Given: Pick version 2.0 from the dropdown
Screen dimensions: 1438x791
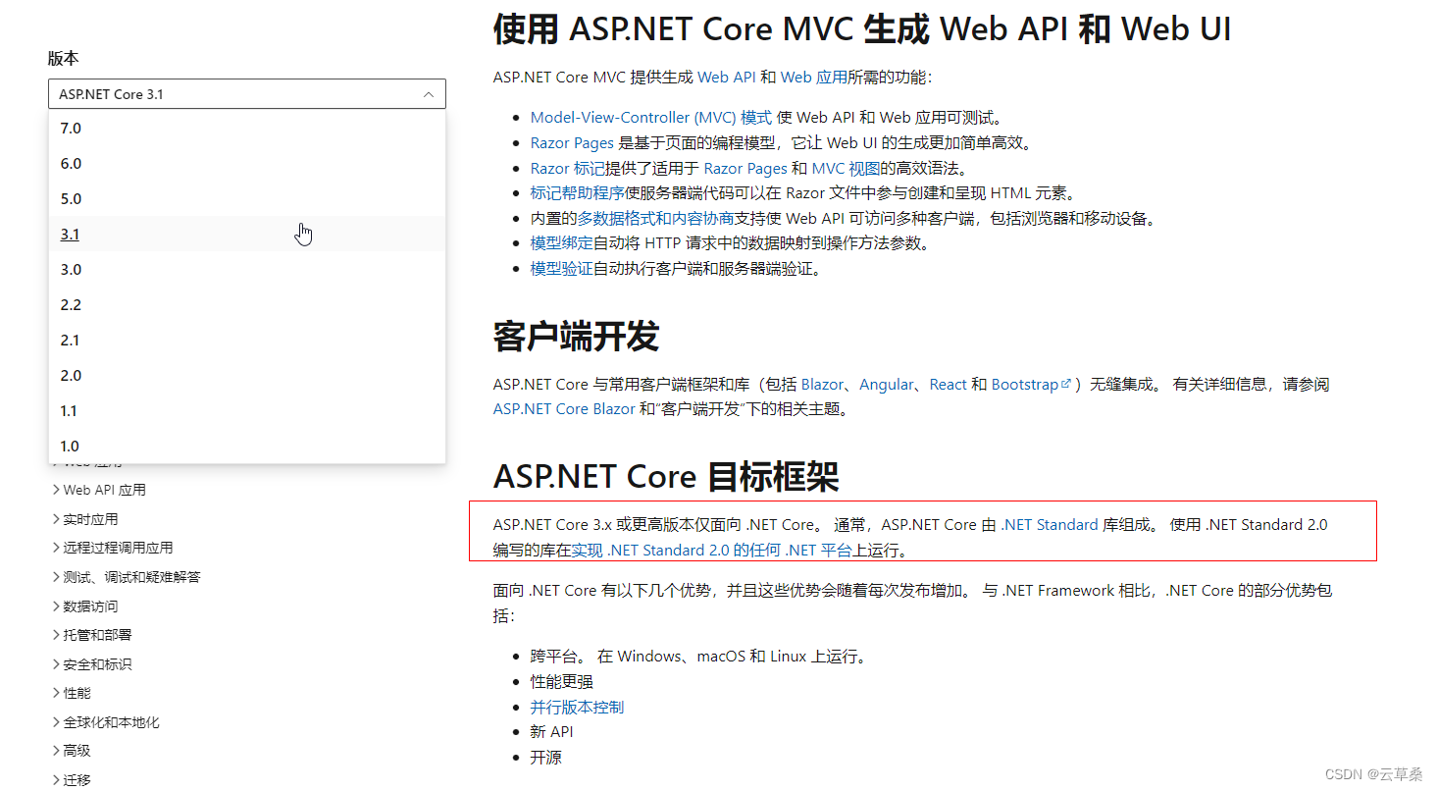Looking at the screenshot, I should [x=247, y=375].
